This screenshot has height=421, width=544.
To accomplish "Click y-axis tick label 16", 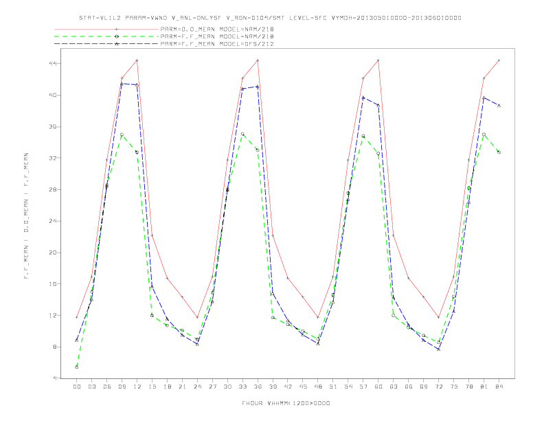I will [54, 284].
